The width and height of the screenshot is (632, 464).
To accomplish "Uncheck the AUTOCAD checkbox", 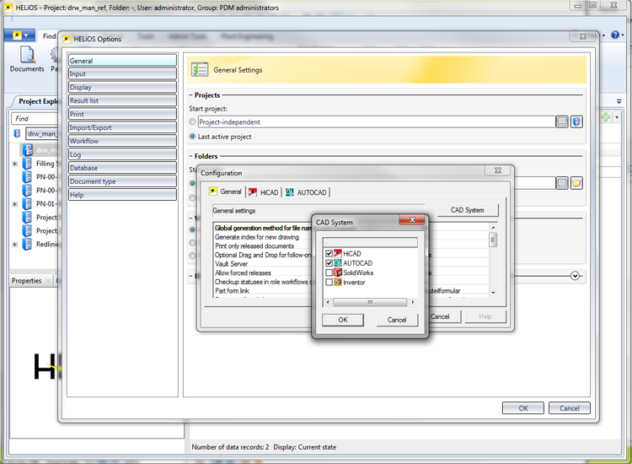I will [x=329, y=263].
